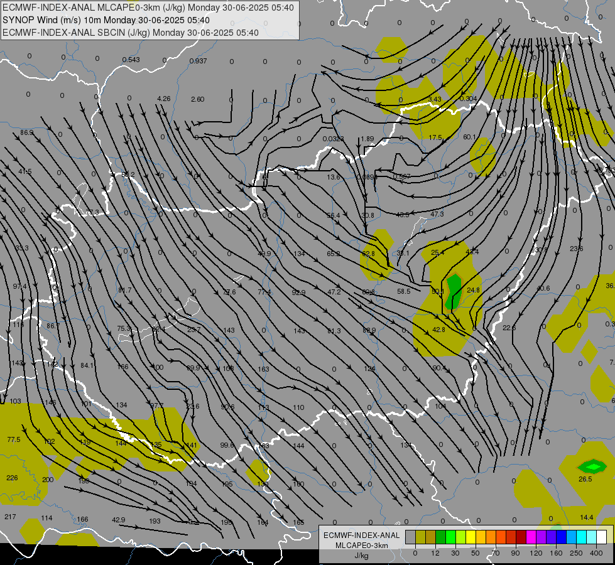
Task: Click the map value 4.26
Action: (x=164, y=99)
